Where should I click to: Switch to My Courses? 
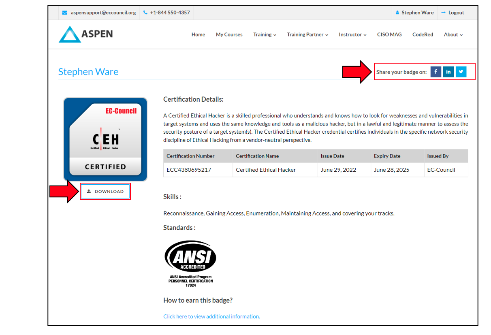229,34
